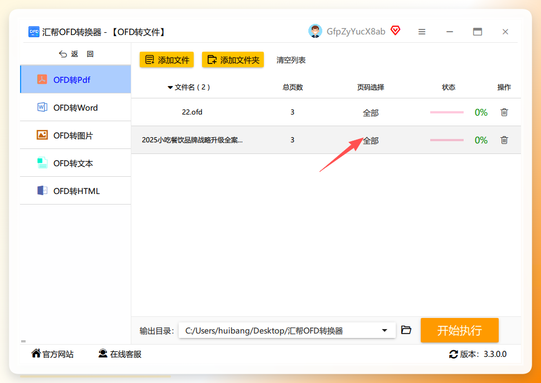Select the 2025小吃餐饮品牌 file row
541x383 pixels.
326,140
